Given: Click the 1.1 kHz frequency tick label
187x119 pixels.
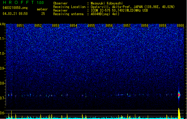Looking at the screenshot, I should 2,39.
